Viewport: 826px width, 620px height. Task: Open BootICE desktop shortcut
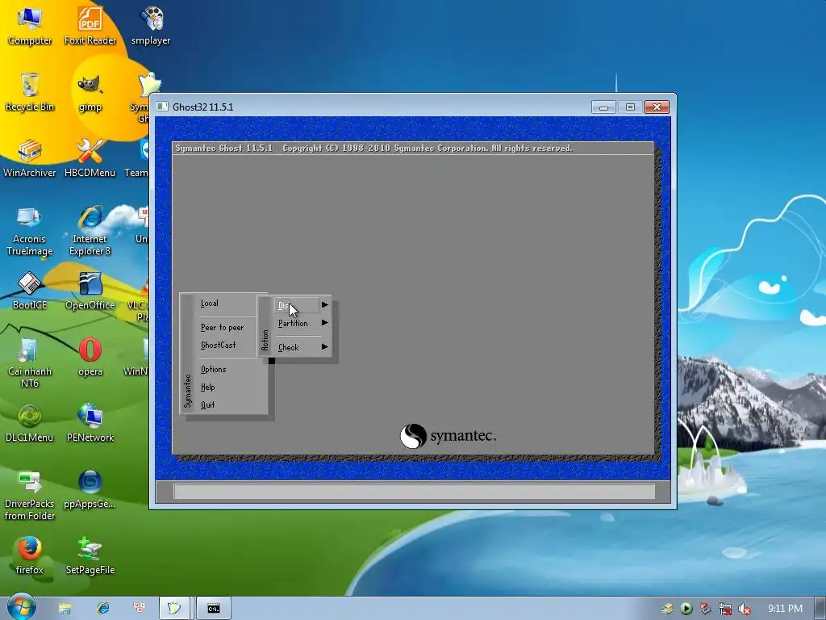pos(30,291)
